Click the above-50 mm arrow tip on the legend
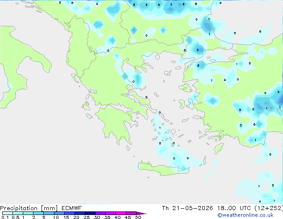 [141, 213]
